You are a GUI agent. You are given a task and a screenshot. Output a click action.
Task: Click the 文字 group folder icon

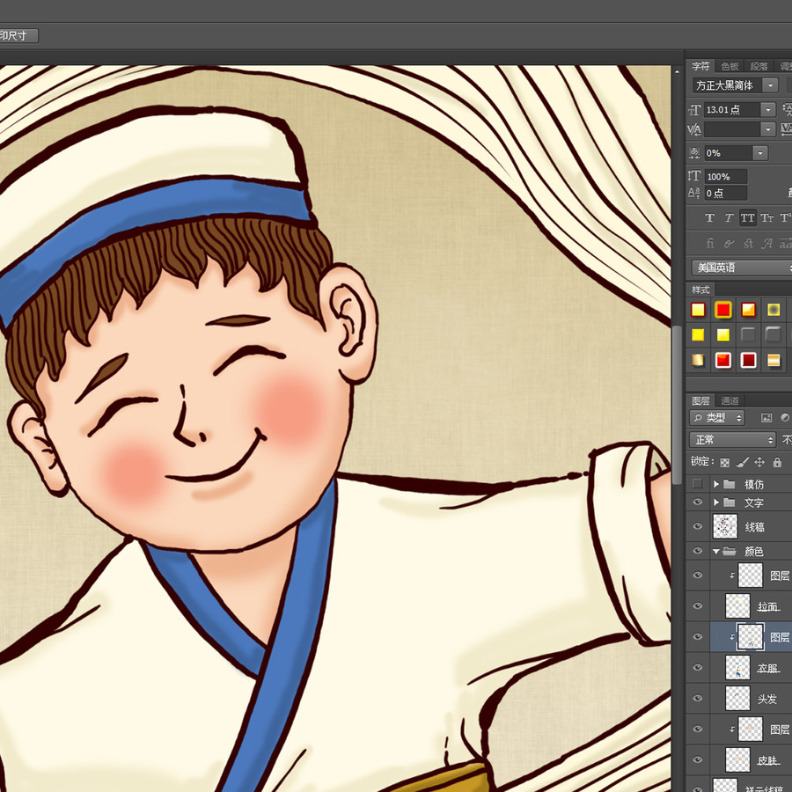point(730,502)
